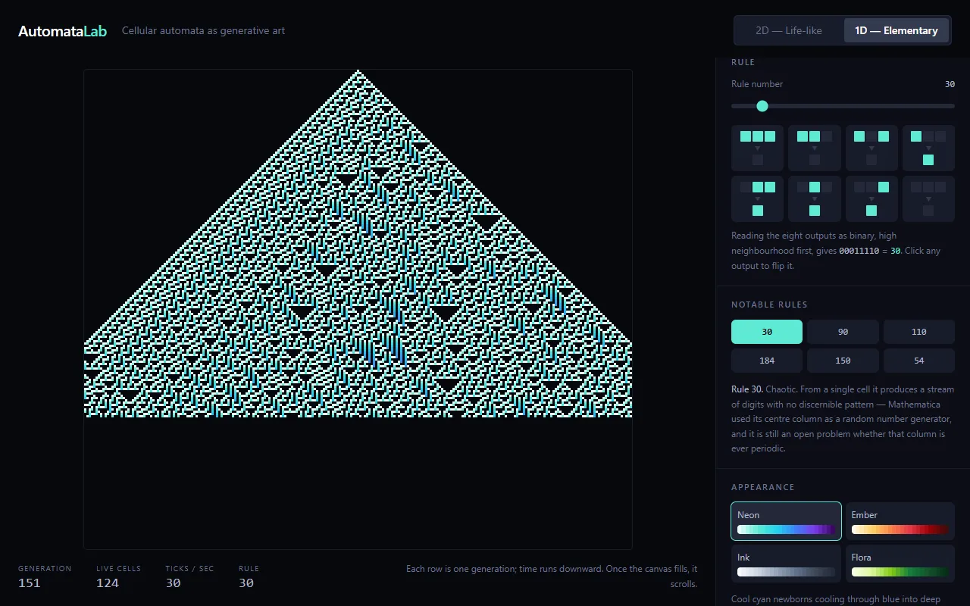Flip the tile with only the left cell lit

928,148
